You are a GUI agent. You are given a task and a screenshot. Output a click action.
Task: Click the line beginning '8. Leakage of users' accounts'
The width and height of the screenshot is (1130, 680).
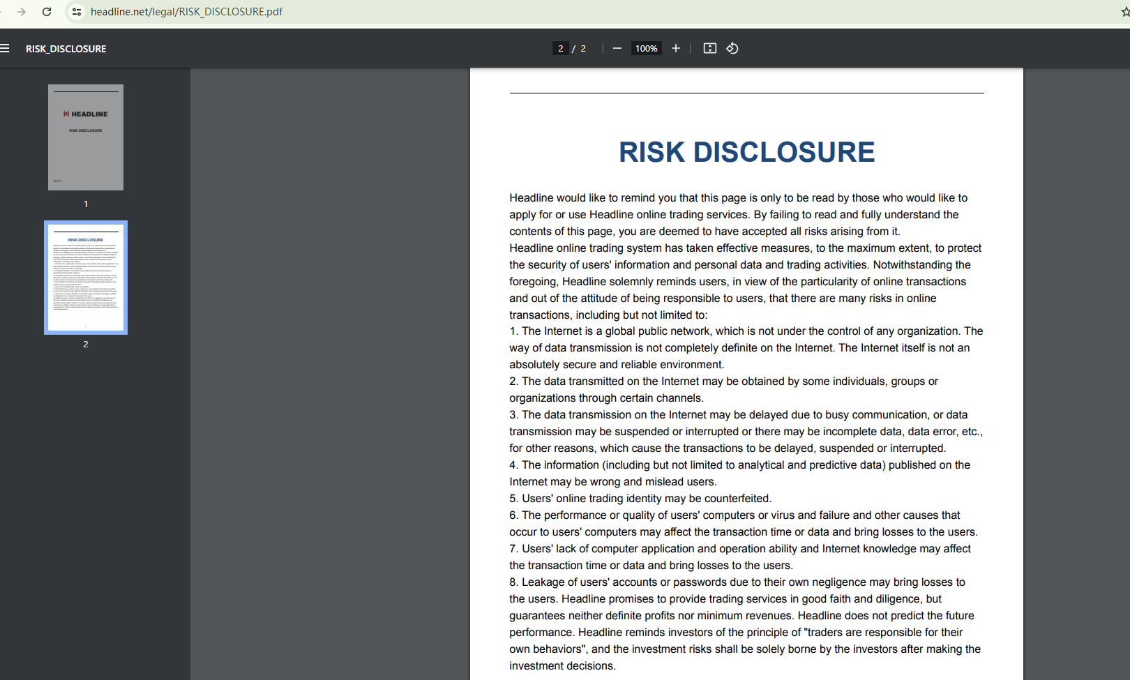[x=737, y=582]
